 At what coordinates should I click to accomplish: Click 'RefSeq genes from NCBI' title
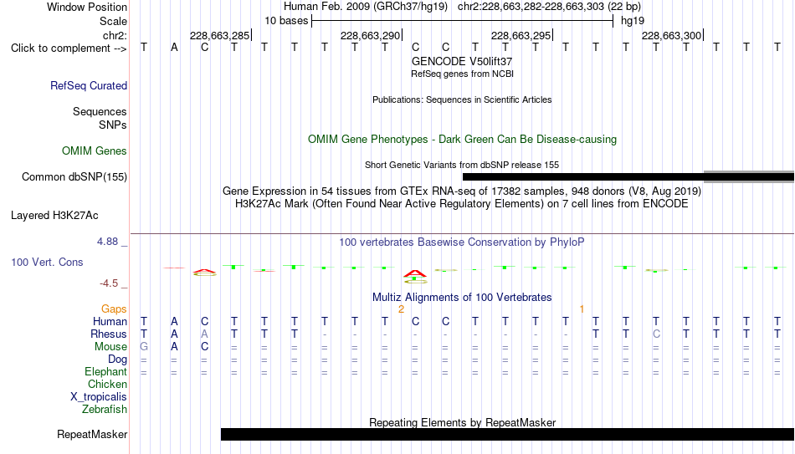click(x=462, y=74)
